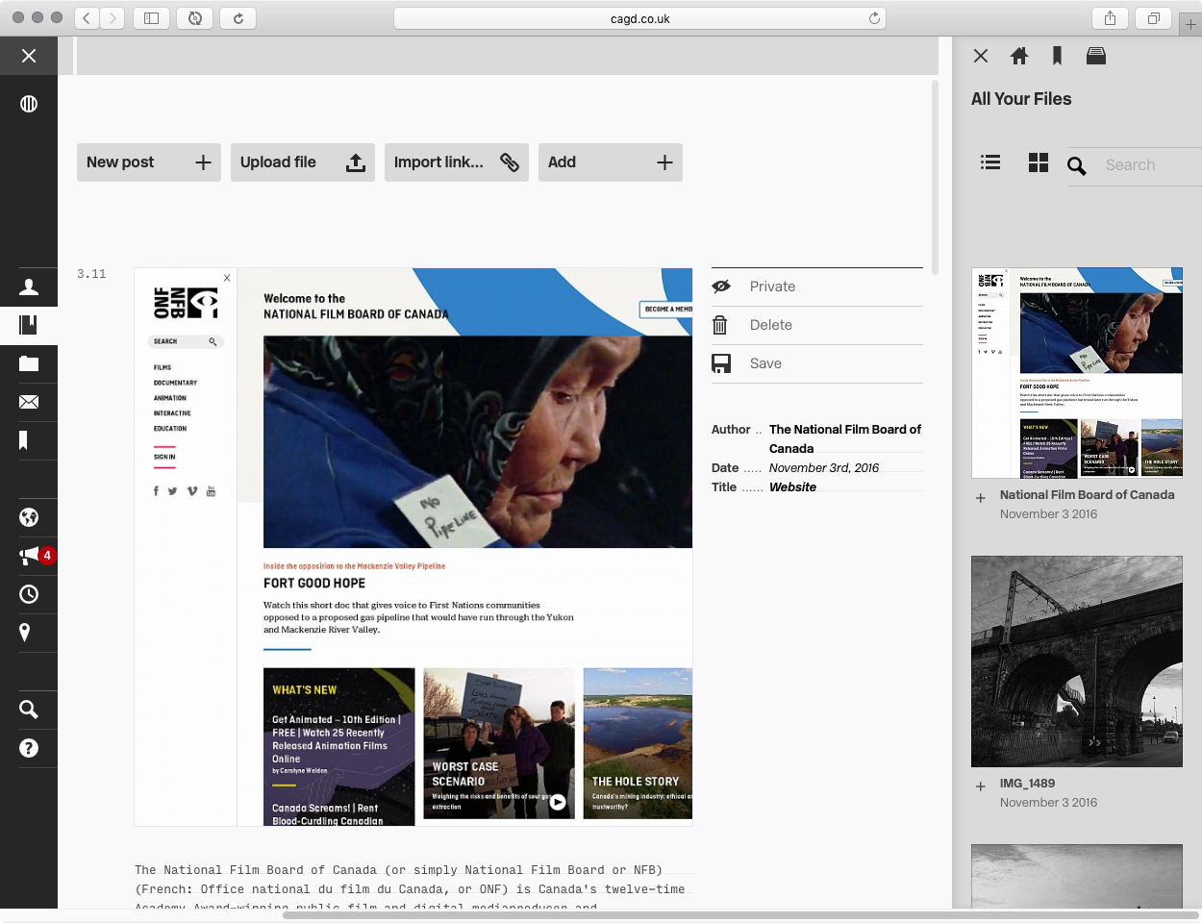Viewport: 1202px width, 923px height.
Task: Click the IMG_1489 file name
Action: pos(1027,784)
